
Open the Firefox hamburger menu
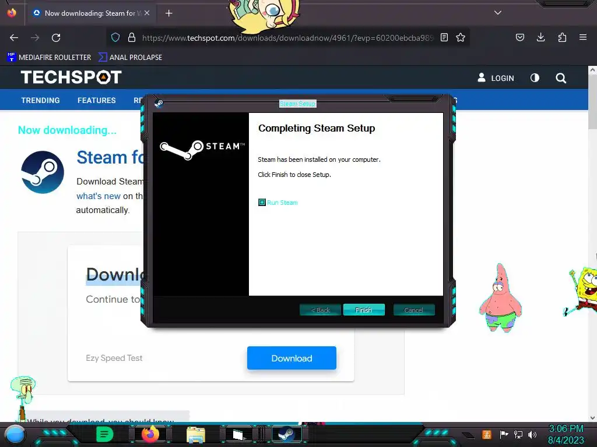coord(583,37)
